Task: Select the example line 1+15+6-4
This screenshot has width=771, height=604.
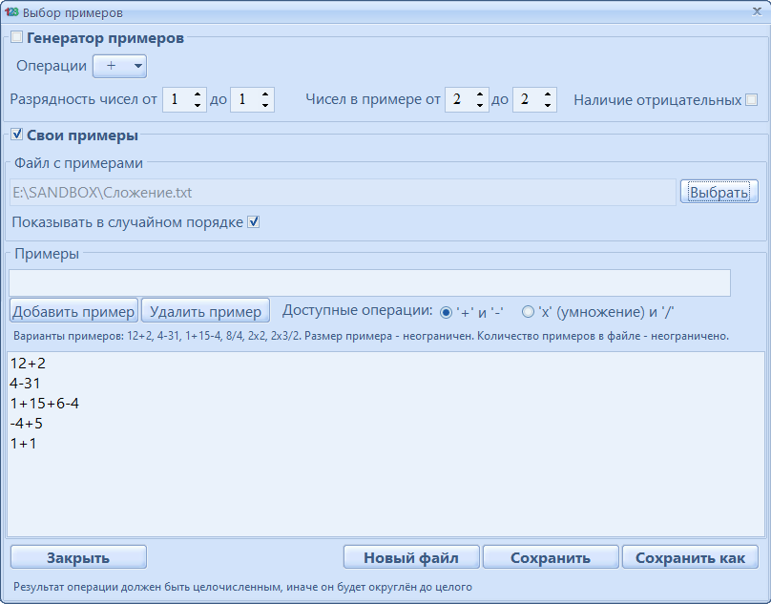Action: 44,404
